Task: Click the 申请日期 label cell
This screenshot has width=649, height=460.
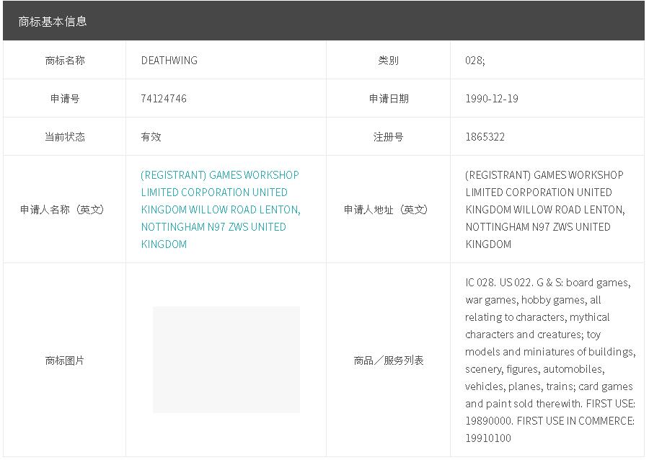Action: click(x=388, y=99)
